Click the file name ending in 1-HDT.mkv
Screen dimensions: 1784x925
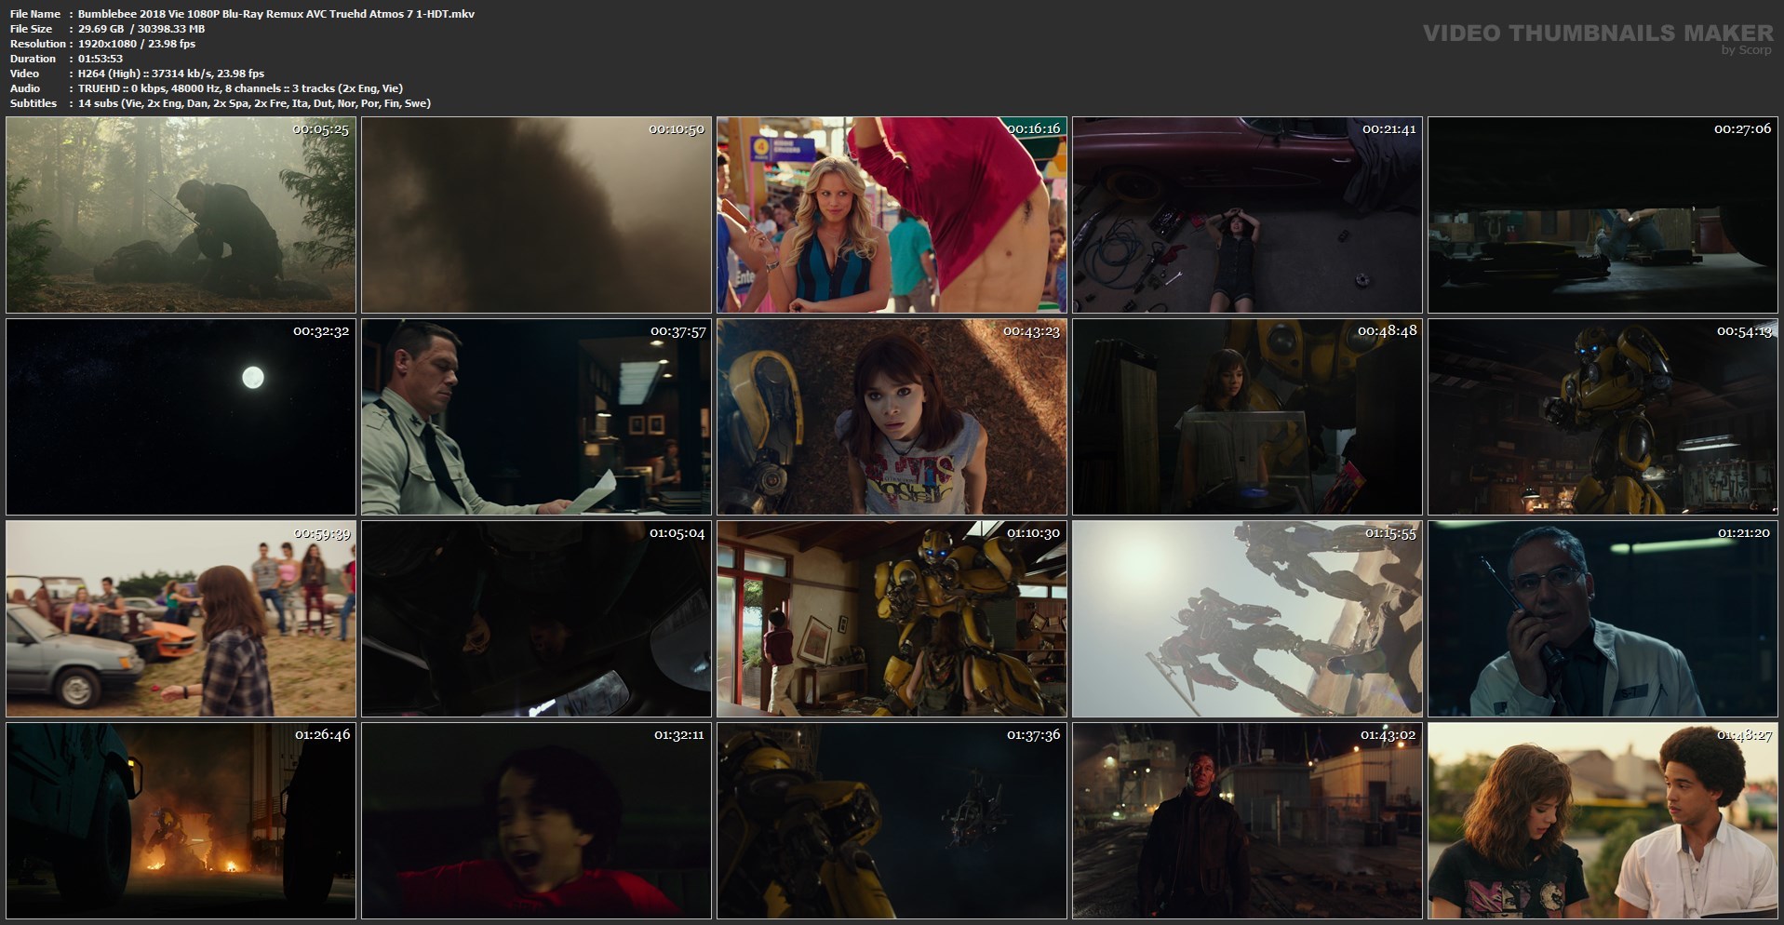276,14
